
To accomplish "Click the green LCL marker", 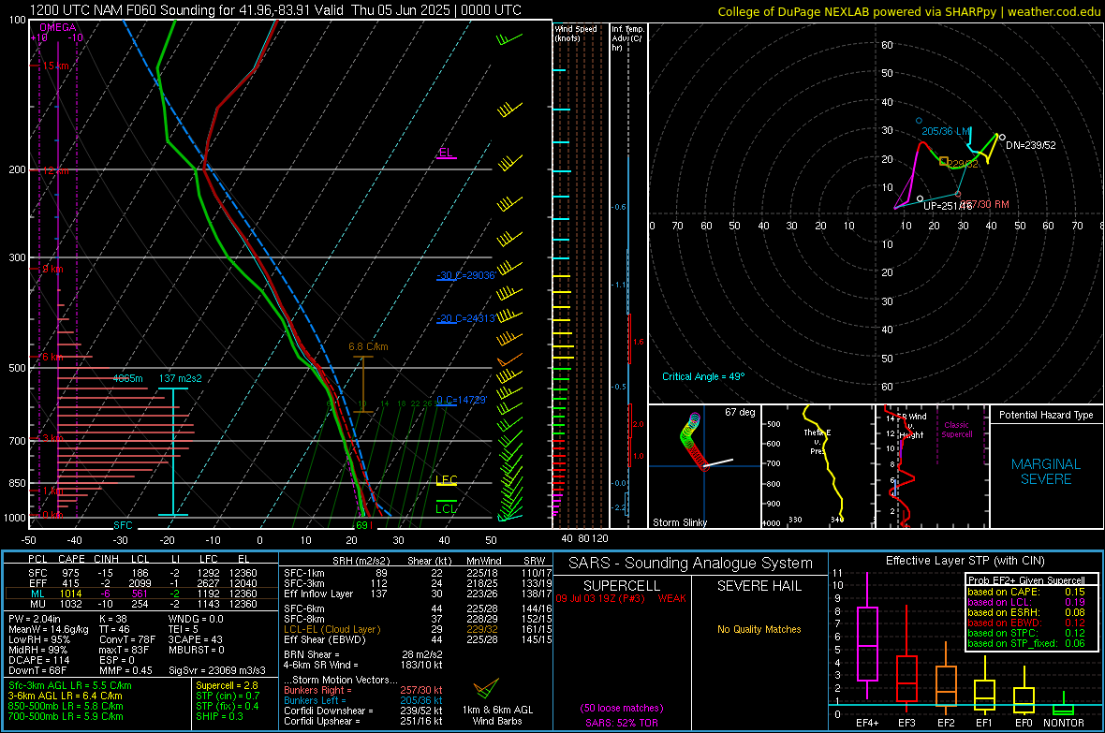I will click(446, 507).
